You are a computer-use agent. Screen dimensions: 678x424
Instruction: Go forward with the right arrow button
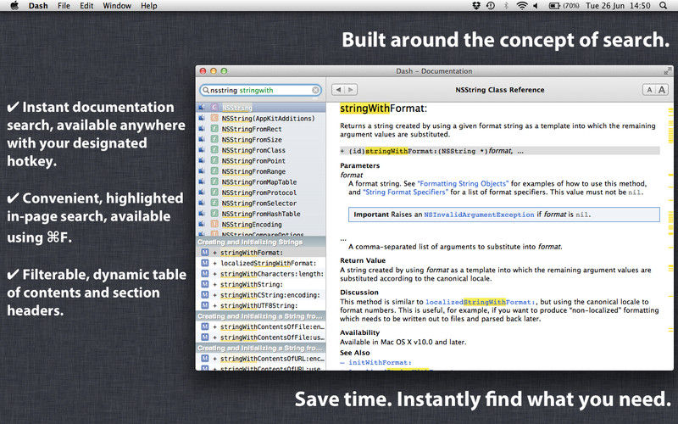[351, 90]
